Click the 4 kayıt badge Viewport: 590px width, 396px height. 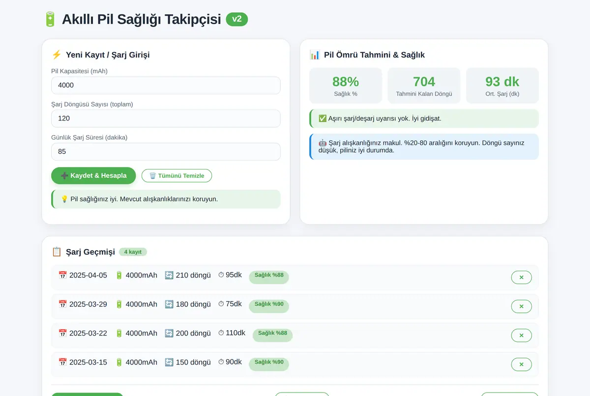pos(133,252)
